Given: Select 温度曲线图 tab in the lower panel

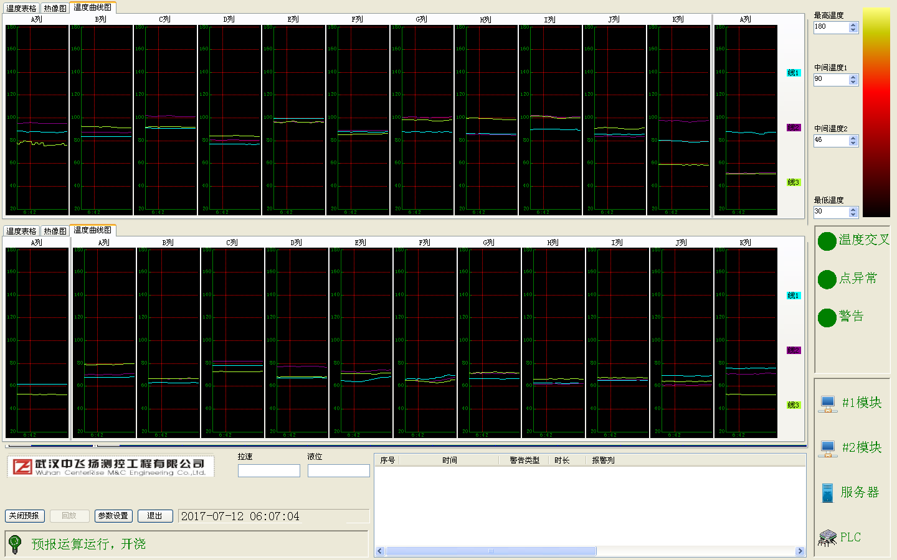Looking at the screenshot, I should [93, 230].
